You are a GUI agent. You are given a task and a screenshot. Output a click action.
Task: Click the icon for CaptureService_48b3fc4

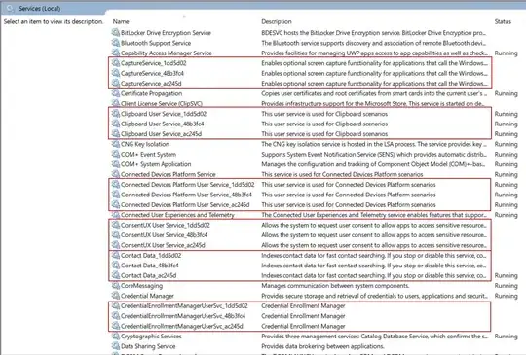116,73
